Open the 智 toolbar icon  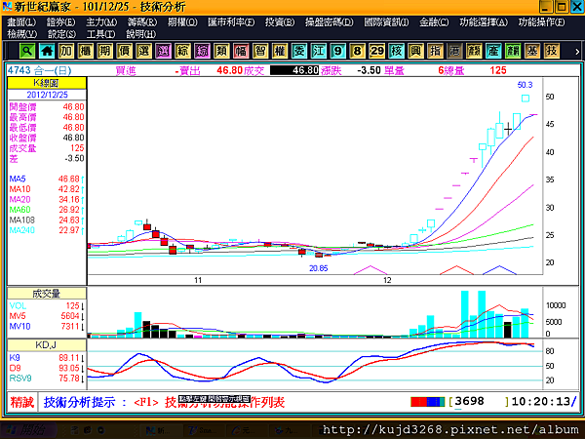click(260, 51)
